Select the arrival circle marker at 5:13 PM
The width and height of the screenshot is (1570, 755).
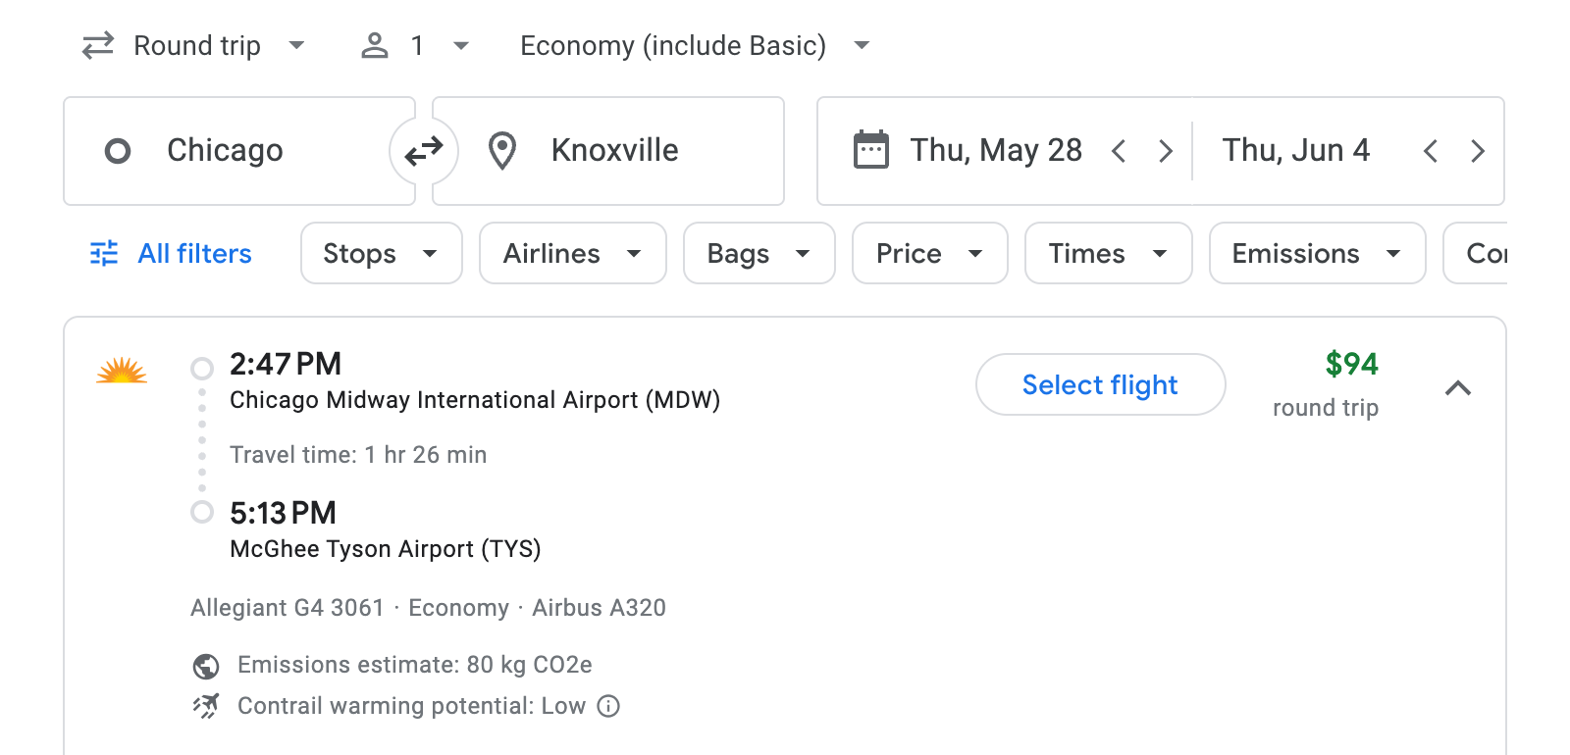pyautogui.click(x=203, y=512)
